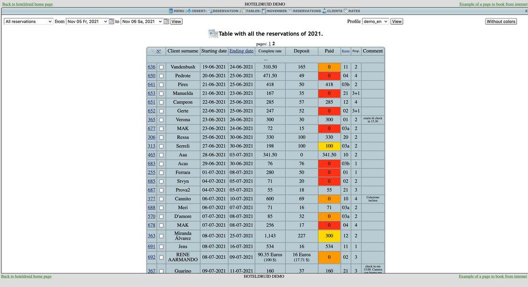
Task: Open reservation number 687
Action: tap(151, 190)
